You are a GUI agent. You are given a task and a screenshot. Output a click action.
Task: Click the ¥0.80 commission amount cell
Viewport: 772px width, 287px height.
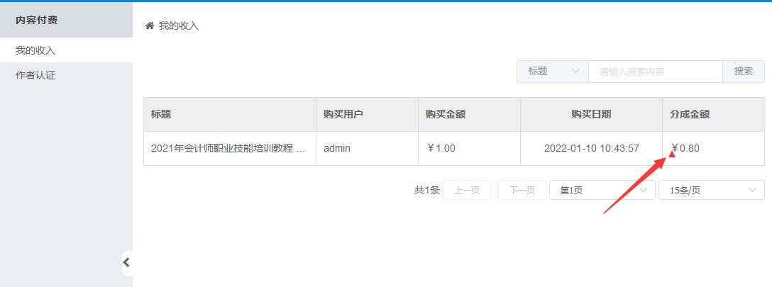pos(685,148)
